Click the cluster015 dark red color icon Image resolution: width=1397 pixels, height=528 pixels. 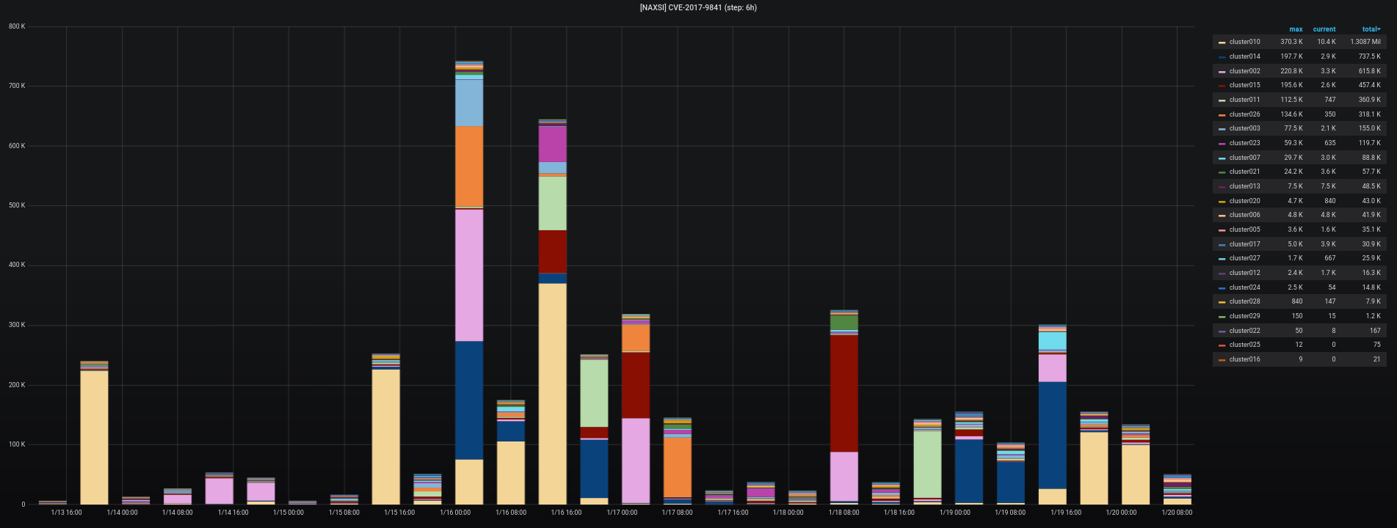pos(1222,86)
